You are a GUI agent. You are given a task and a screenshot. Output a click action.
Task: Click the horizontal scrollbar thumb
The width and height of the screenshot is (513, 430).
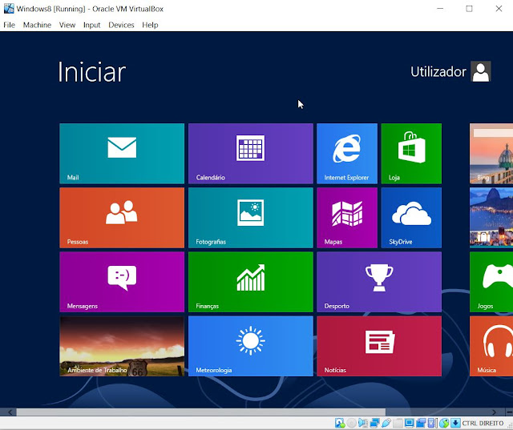tap(201, 412)
